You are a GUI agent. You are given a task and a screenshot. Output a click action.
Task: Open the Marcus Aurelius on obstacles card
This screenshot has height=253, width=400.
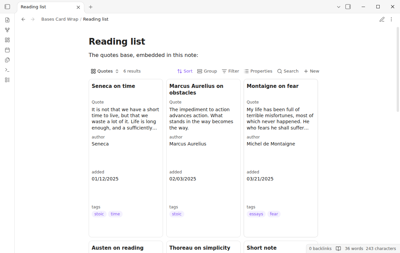pos(203,158)
